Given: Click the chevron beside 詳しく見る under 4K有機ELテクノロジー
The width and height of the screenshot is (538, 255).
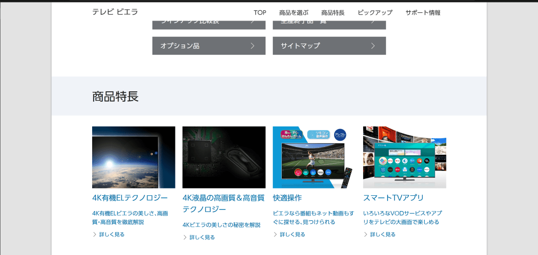Looking at the screenshot, I should [95, 234].
